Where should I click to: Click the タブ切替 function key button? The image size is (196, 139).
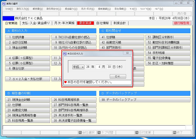click(106, 133)
